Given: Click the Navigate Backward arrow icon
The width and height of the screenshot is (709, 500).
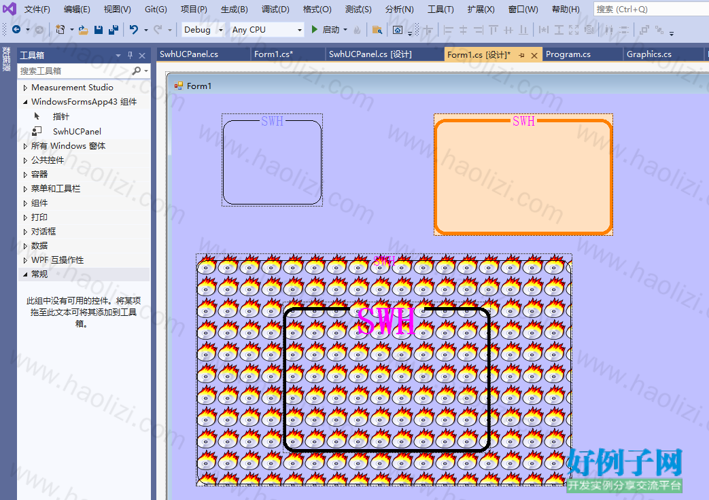Looking at the screenshot, I should [x=16, y=30].
